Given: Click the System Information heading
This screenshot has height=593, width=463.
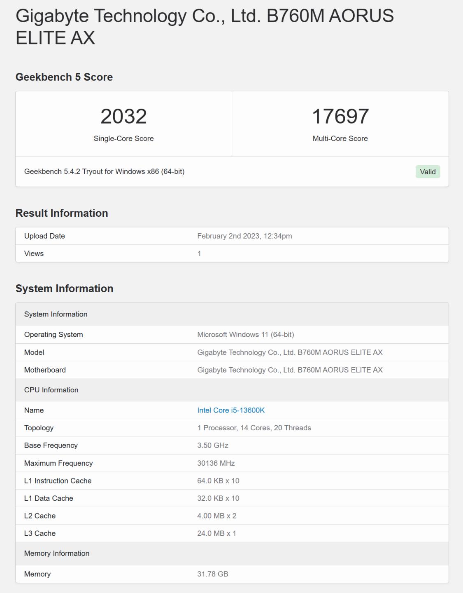Looking at the screenshot, I should pos(64,288).
